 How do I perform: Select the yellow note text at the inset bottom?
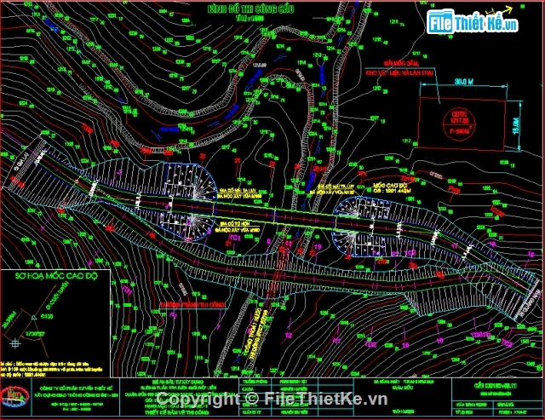(51, 369)
